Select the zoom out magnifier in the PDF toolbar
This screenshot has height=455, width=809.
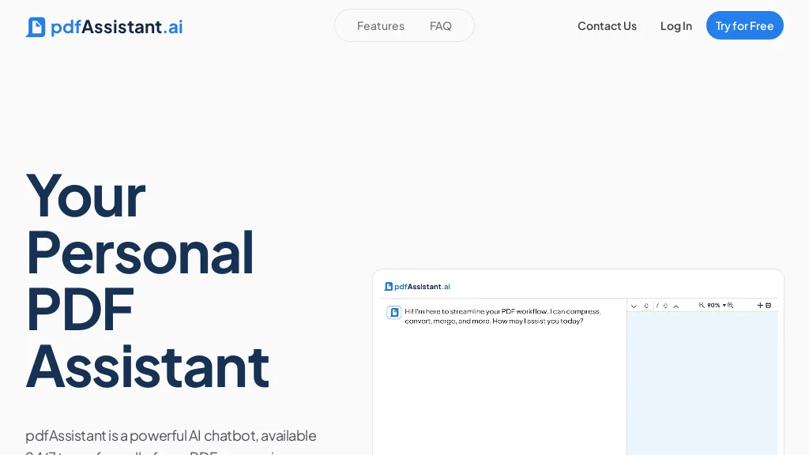(x=702, y=306)
